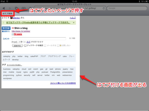Open the Firefox extension notice link
Viewport: 149px width, 111px height.
(38, 22)
